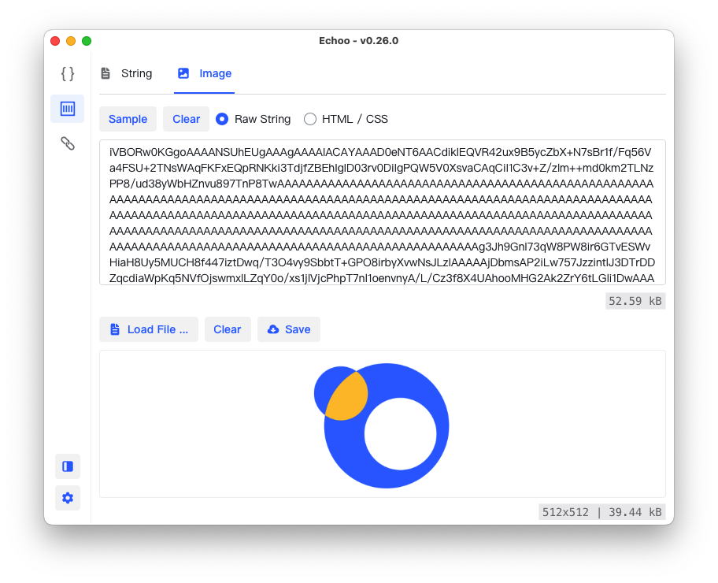This screenshot has height=583, width=718.
Task: Click the decoded logo image preview
Action: point(382,425)
